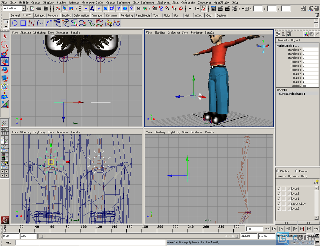Toggle display type box of layer3

(x=284, y=194)
